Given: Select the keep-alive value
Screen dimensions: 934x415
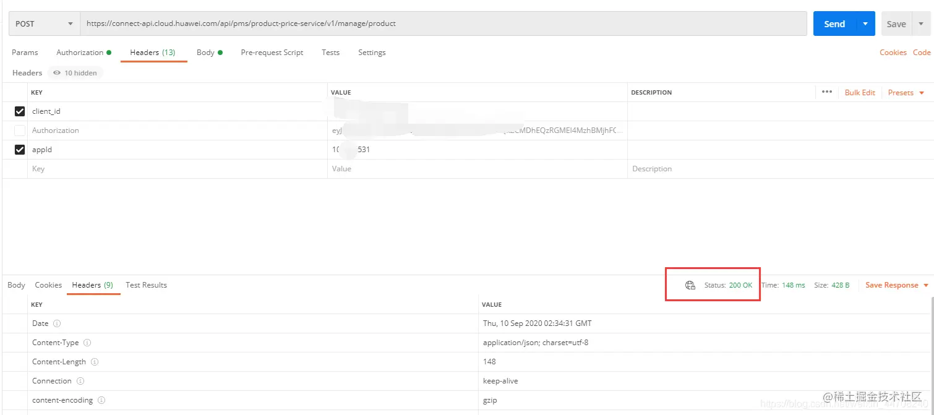Looking at the screenshot, I should (x=500, y=381).
